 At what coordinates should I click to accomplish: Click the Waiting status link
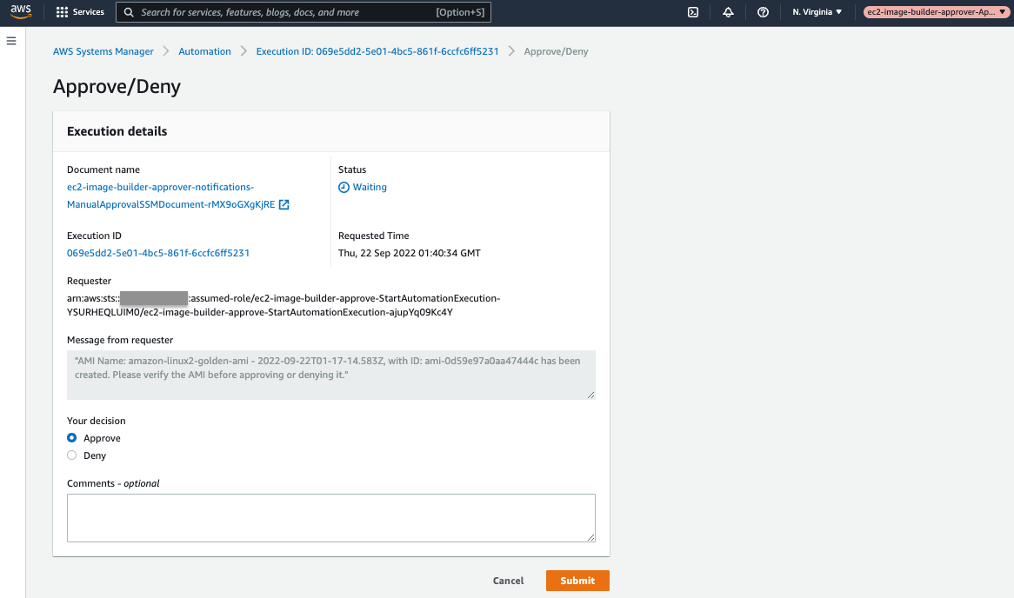coord(370,187)
